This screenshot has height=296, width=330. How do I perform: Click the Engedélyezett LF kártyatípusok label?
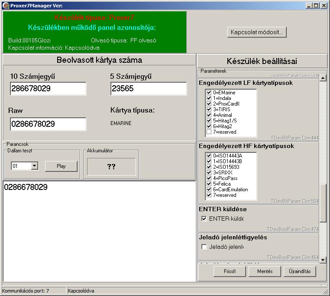[246, 83]
